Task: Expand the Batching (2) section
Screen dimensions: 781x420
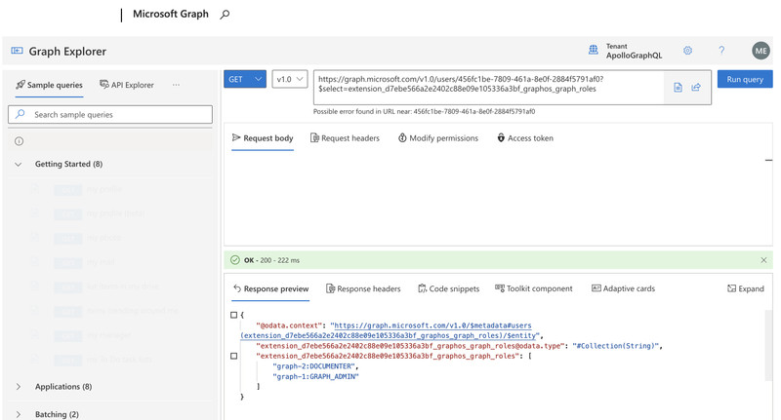Action: pos(19,414)
